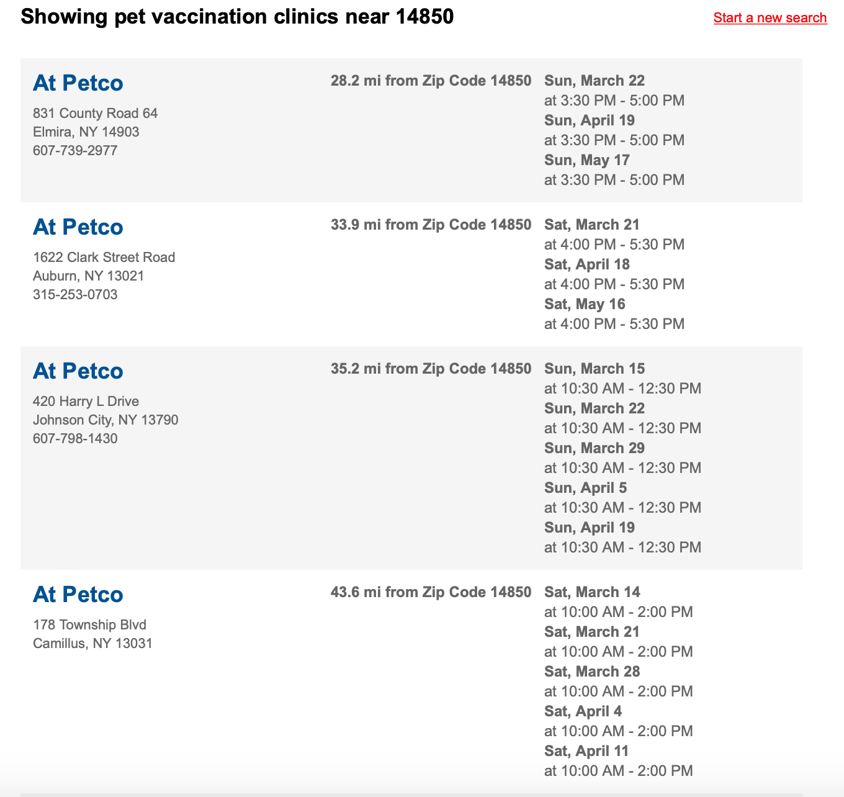Screen dimensions: 844x797
Task: Select the Elmira phone number 607-739-2977
Action: (75, 151)
